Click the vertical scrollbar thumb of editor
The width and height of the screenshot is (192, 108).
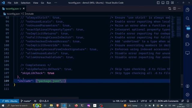pyautogui.click(x=182, y=81)
